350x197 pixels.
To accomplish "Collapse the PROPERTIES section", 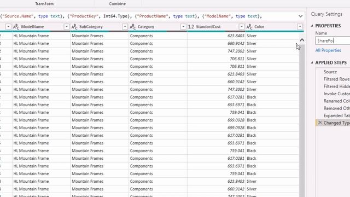I will pyautogui.click(x=312, y=26).
